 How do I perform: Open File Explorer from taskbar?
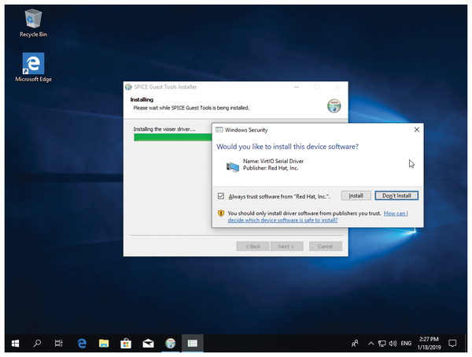(104, 343)
